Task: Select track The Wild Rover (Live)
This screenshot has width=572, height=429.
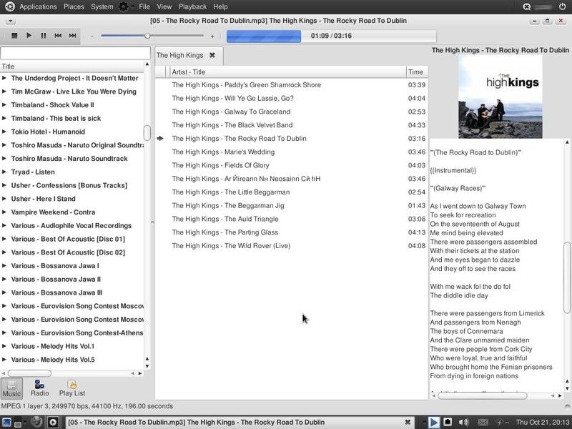Action: pyautogui.click(x=291, y=245)
